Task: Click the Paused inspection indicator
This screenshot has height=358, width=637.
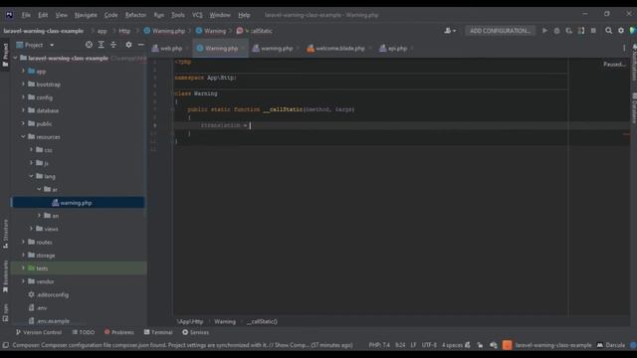Action: (613, 64)
